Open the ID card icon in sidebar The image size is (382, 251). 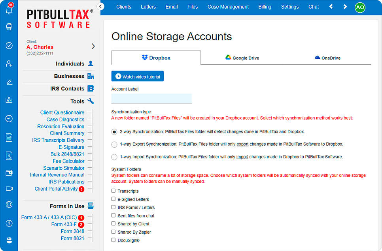coord(9,100)
